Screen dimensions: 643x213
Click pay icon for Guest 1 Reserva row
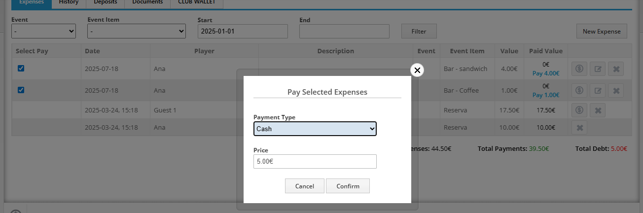(x=579, y=110)
